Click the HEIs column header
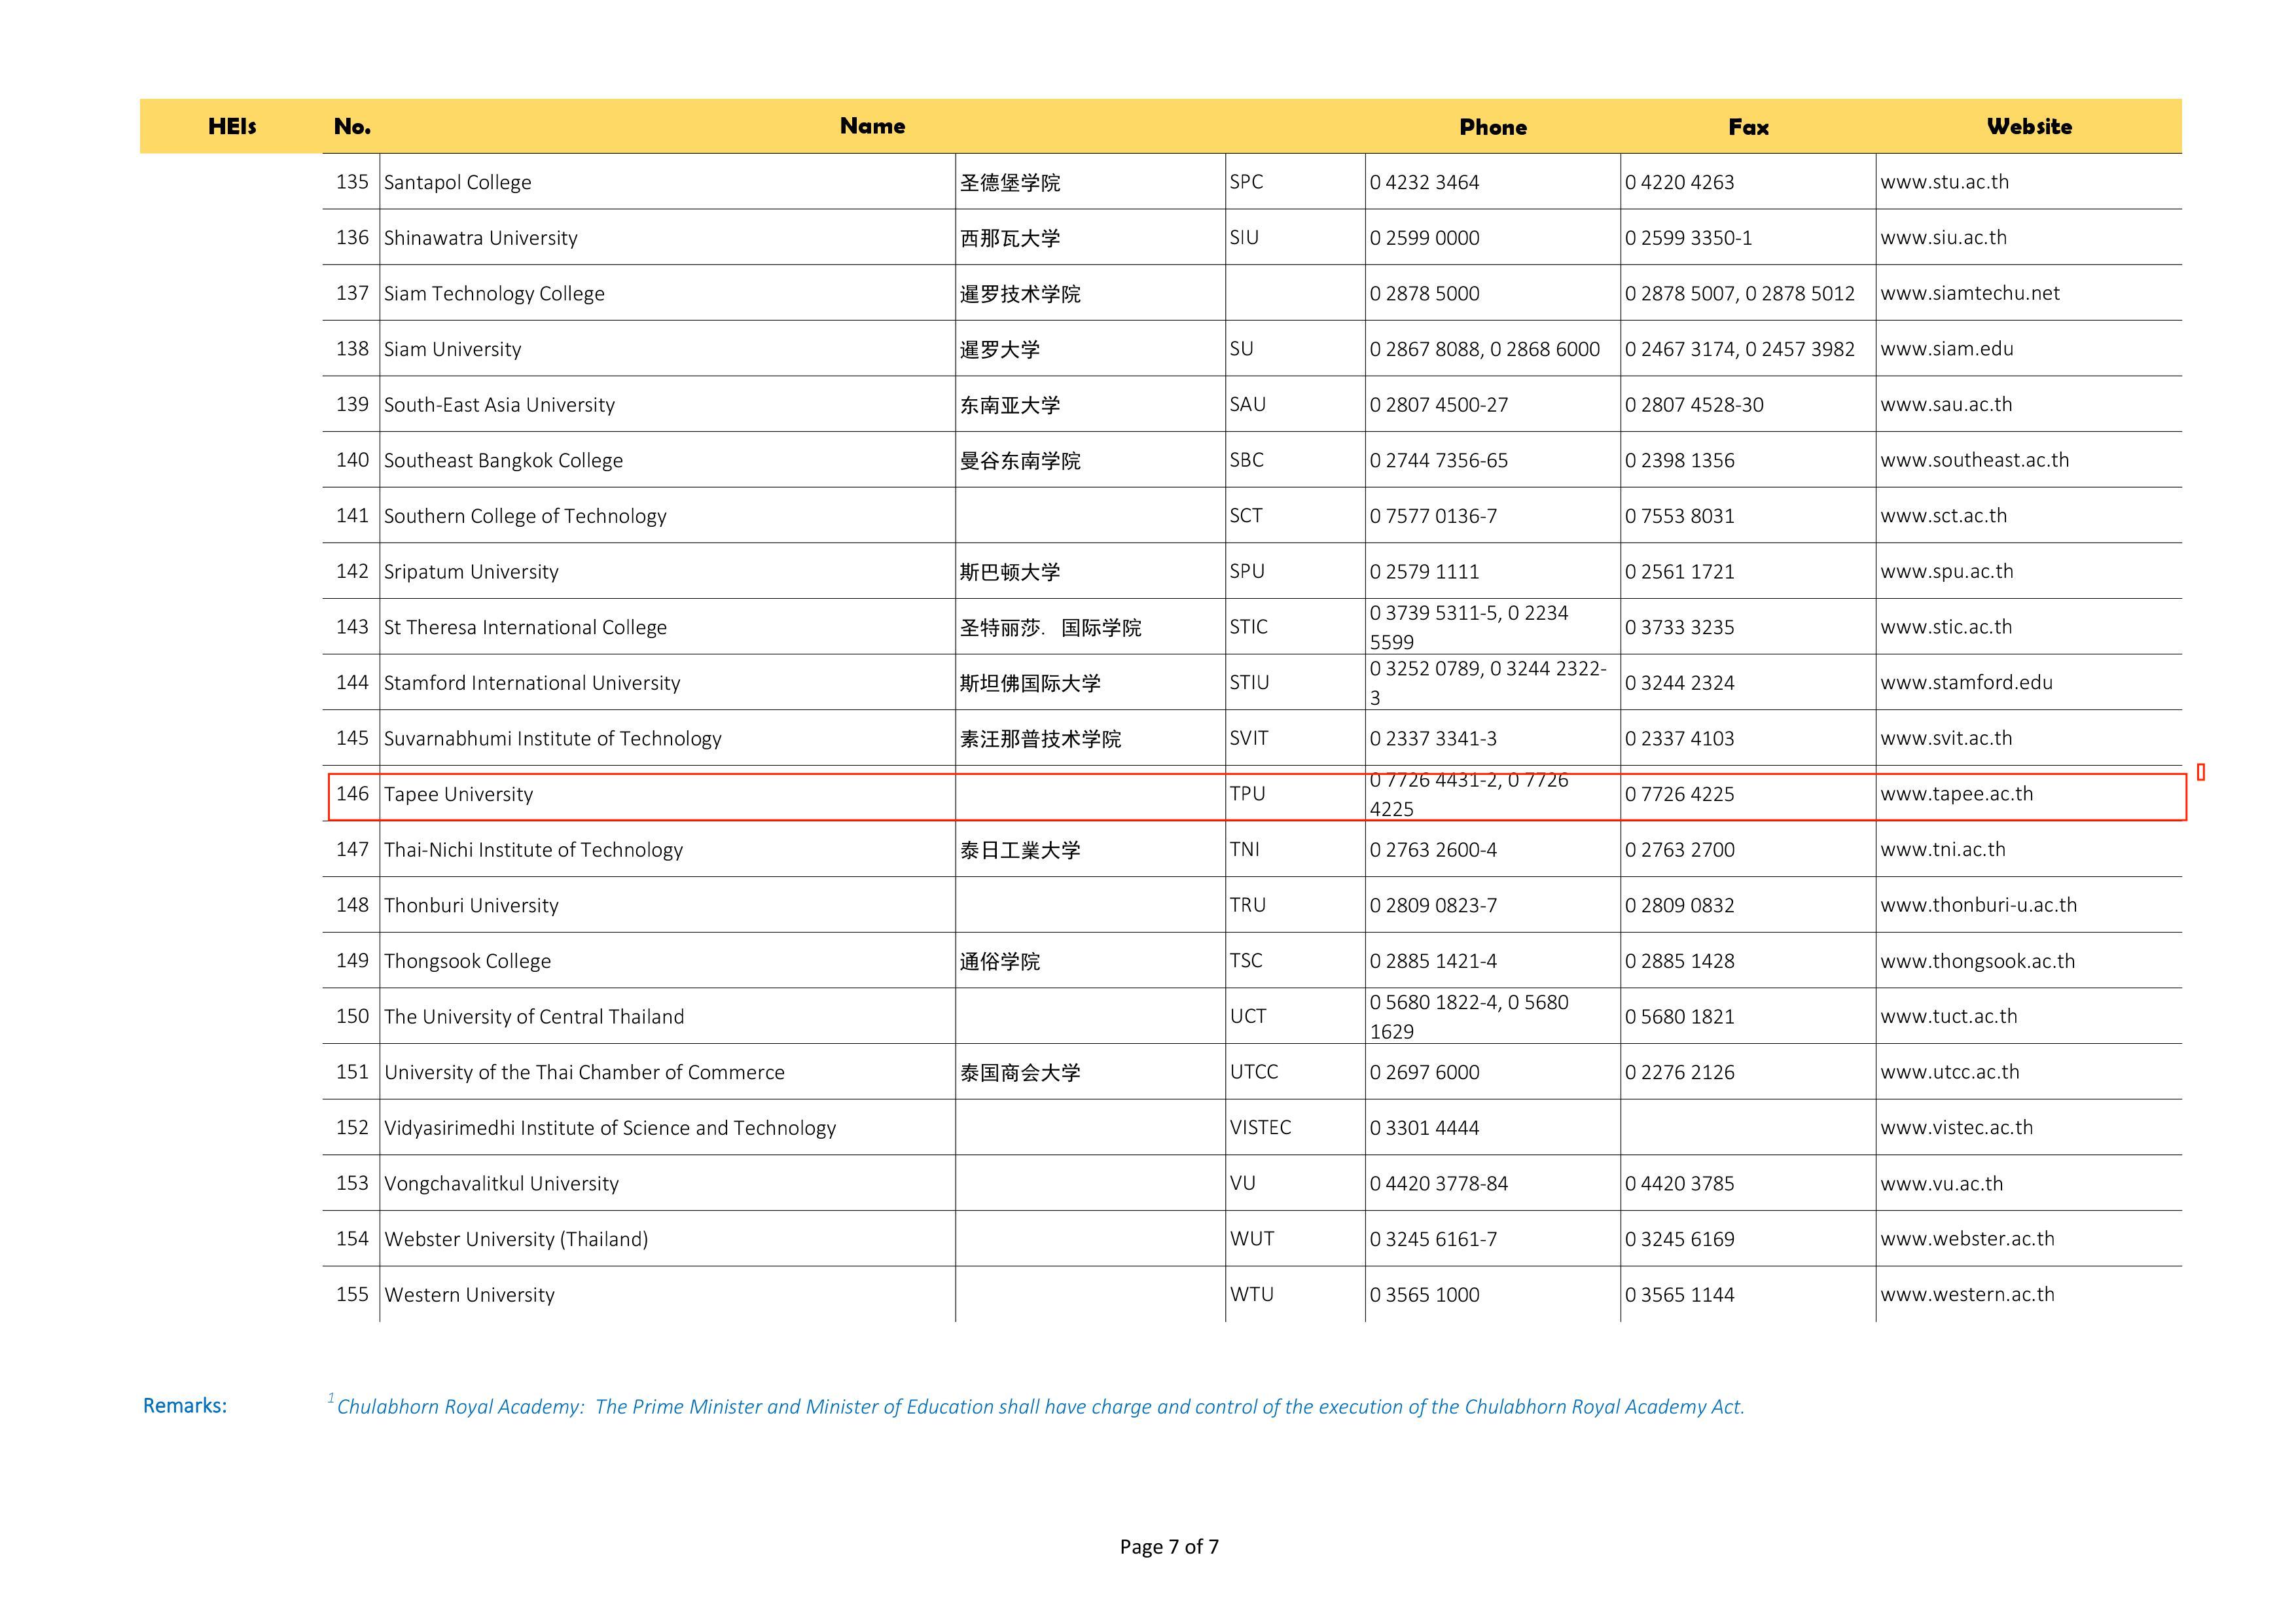The image size is (2296, 1623). click(232, 126)
